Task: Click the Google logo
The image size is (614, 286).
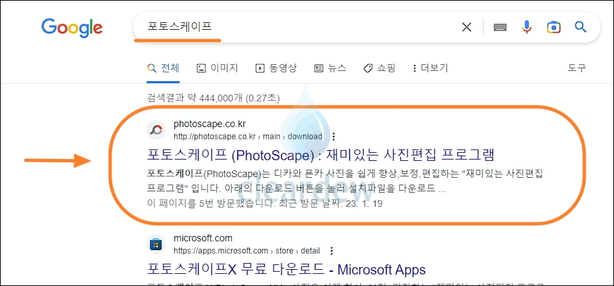Action: [x=72, y=28]
